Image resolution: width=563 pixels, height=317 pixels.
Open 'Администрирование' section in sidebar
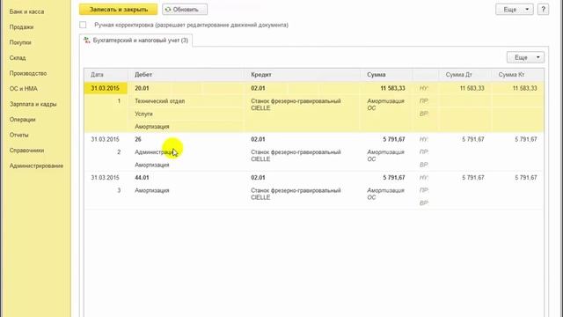[36, 166]
